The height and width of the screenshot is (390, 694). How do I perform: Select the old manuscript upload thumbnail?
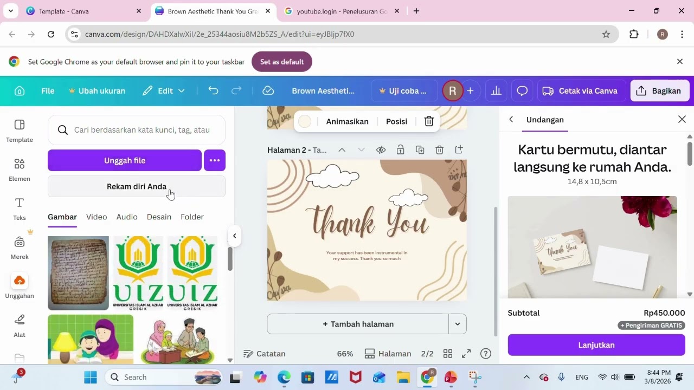pos(78,273)
